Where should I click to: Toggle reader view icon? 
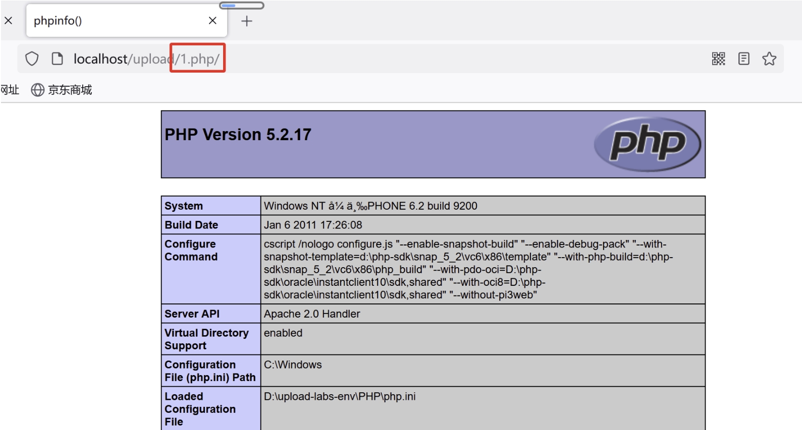tap(743, 59)
